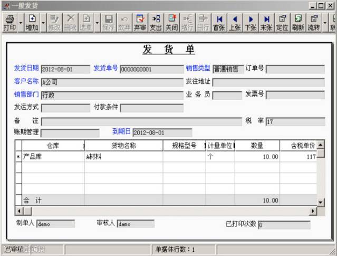Click the 数量 column header

[257, 146]
